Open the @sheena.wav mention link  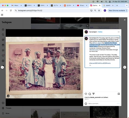point(94,50)
